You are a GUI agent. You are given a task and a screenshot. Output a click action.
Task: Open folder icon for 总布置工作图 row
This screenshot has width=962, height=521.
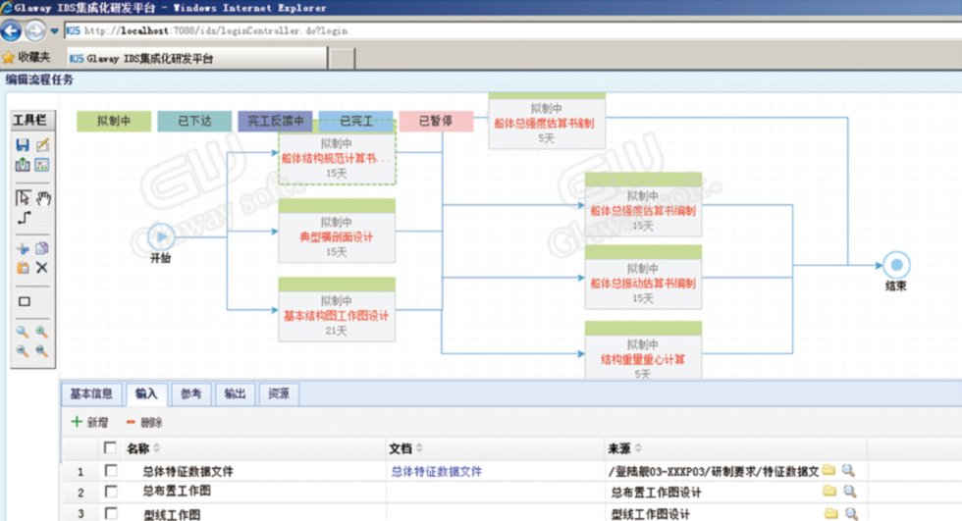829,491
